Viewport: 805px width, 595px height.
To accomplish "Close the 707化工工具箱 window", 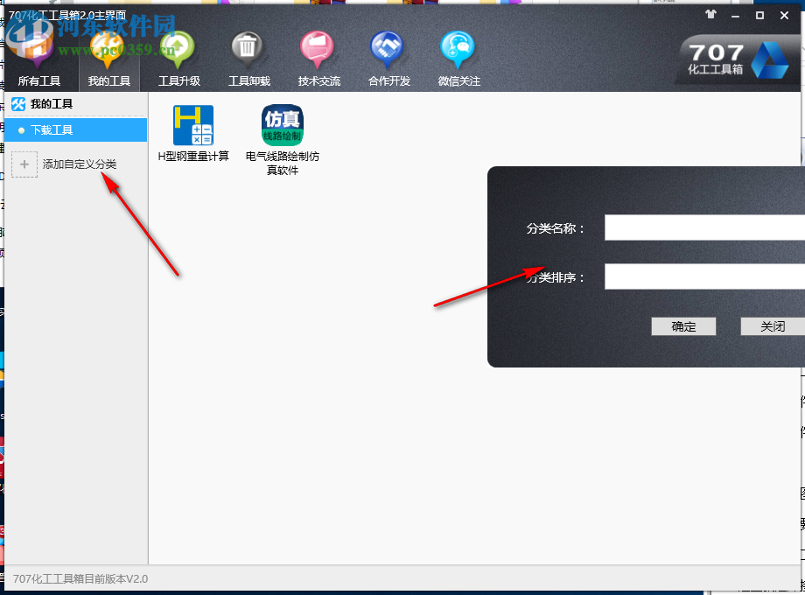I will 785,16.
